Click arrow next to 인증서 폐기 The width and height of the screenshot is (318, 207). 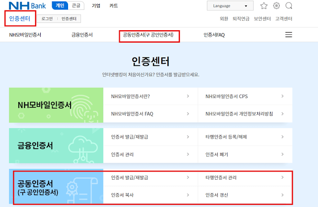pyautogui.click(x=283, y=155)
